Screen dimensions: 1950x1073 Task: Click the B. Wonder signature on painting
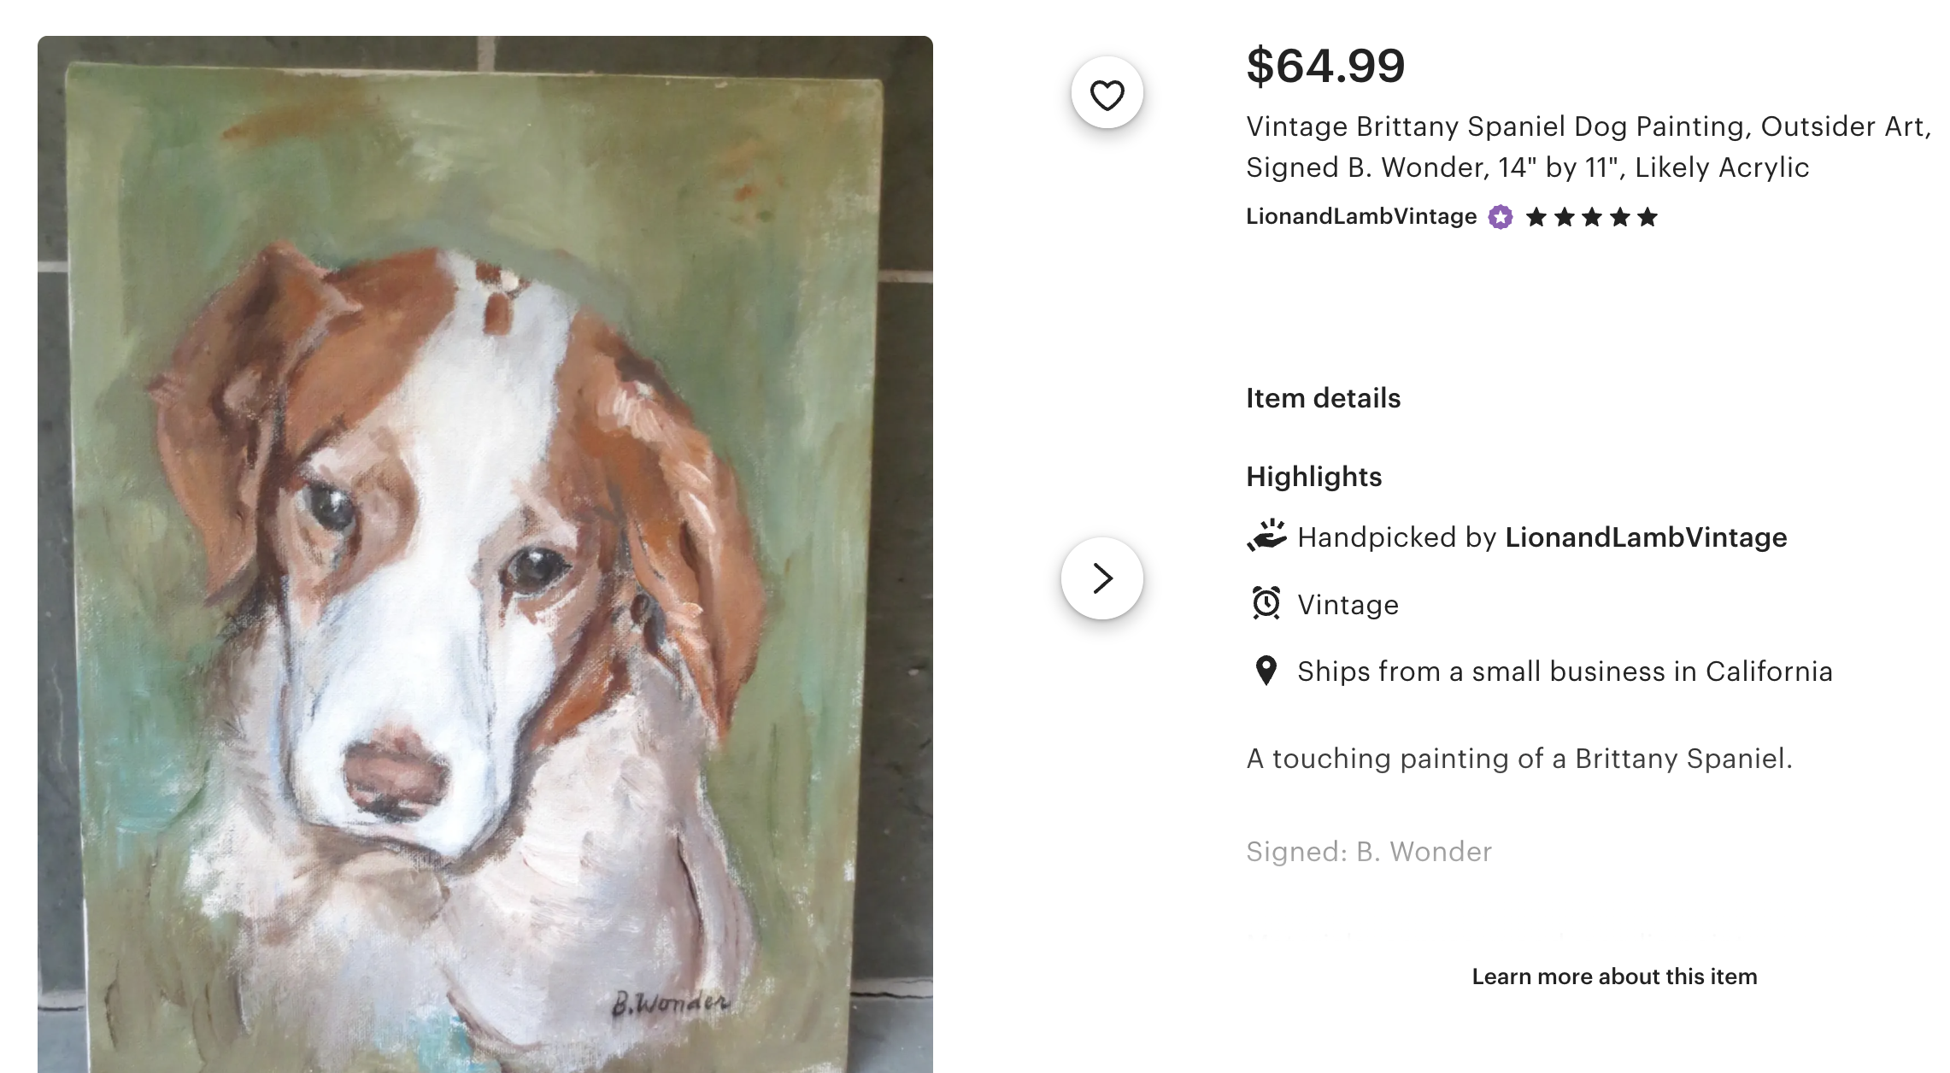(670, 1002)
